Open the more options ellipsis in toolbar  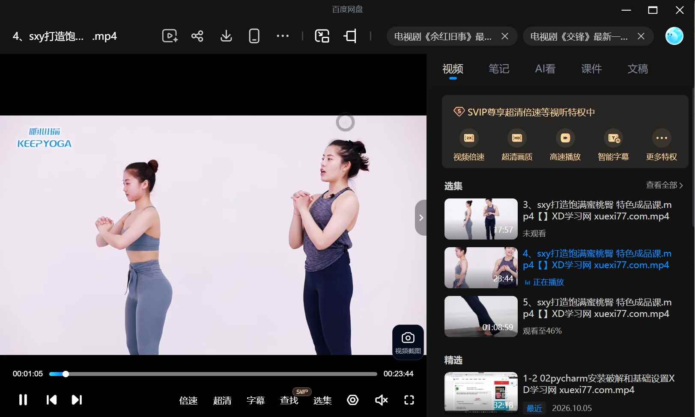pos(283,36)
